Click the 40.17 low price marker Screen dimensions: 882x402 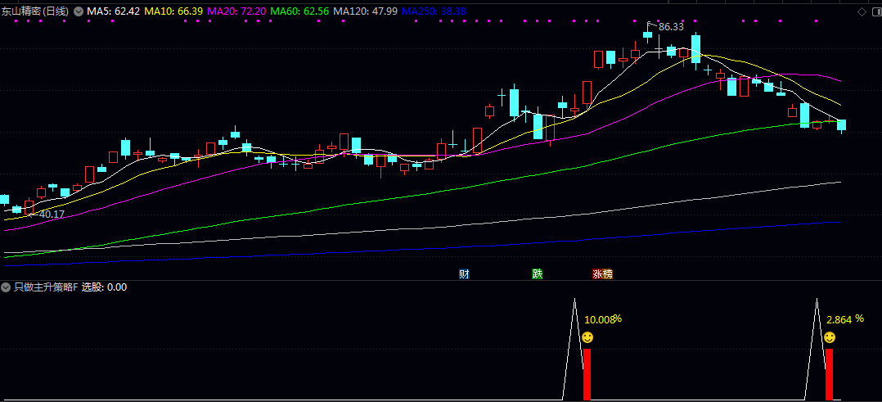coord(52,215)
